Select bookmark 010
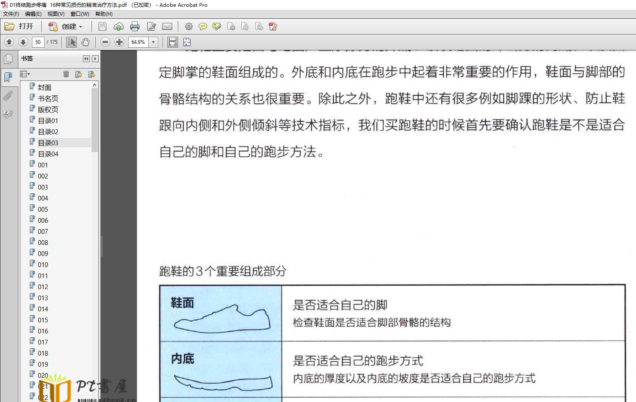 [43, 264]
